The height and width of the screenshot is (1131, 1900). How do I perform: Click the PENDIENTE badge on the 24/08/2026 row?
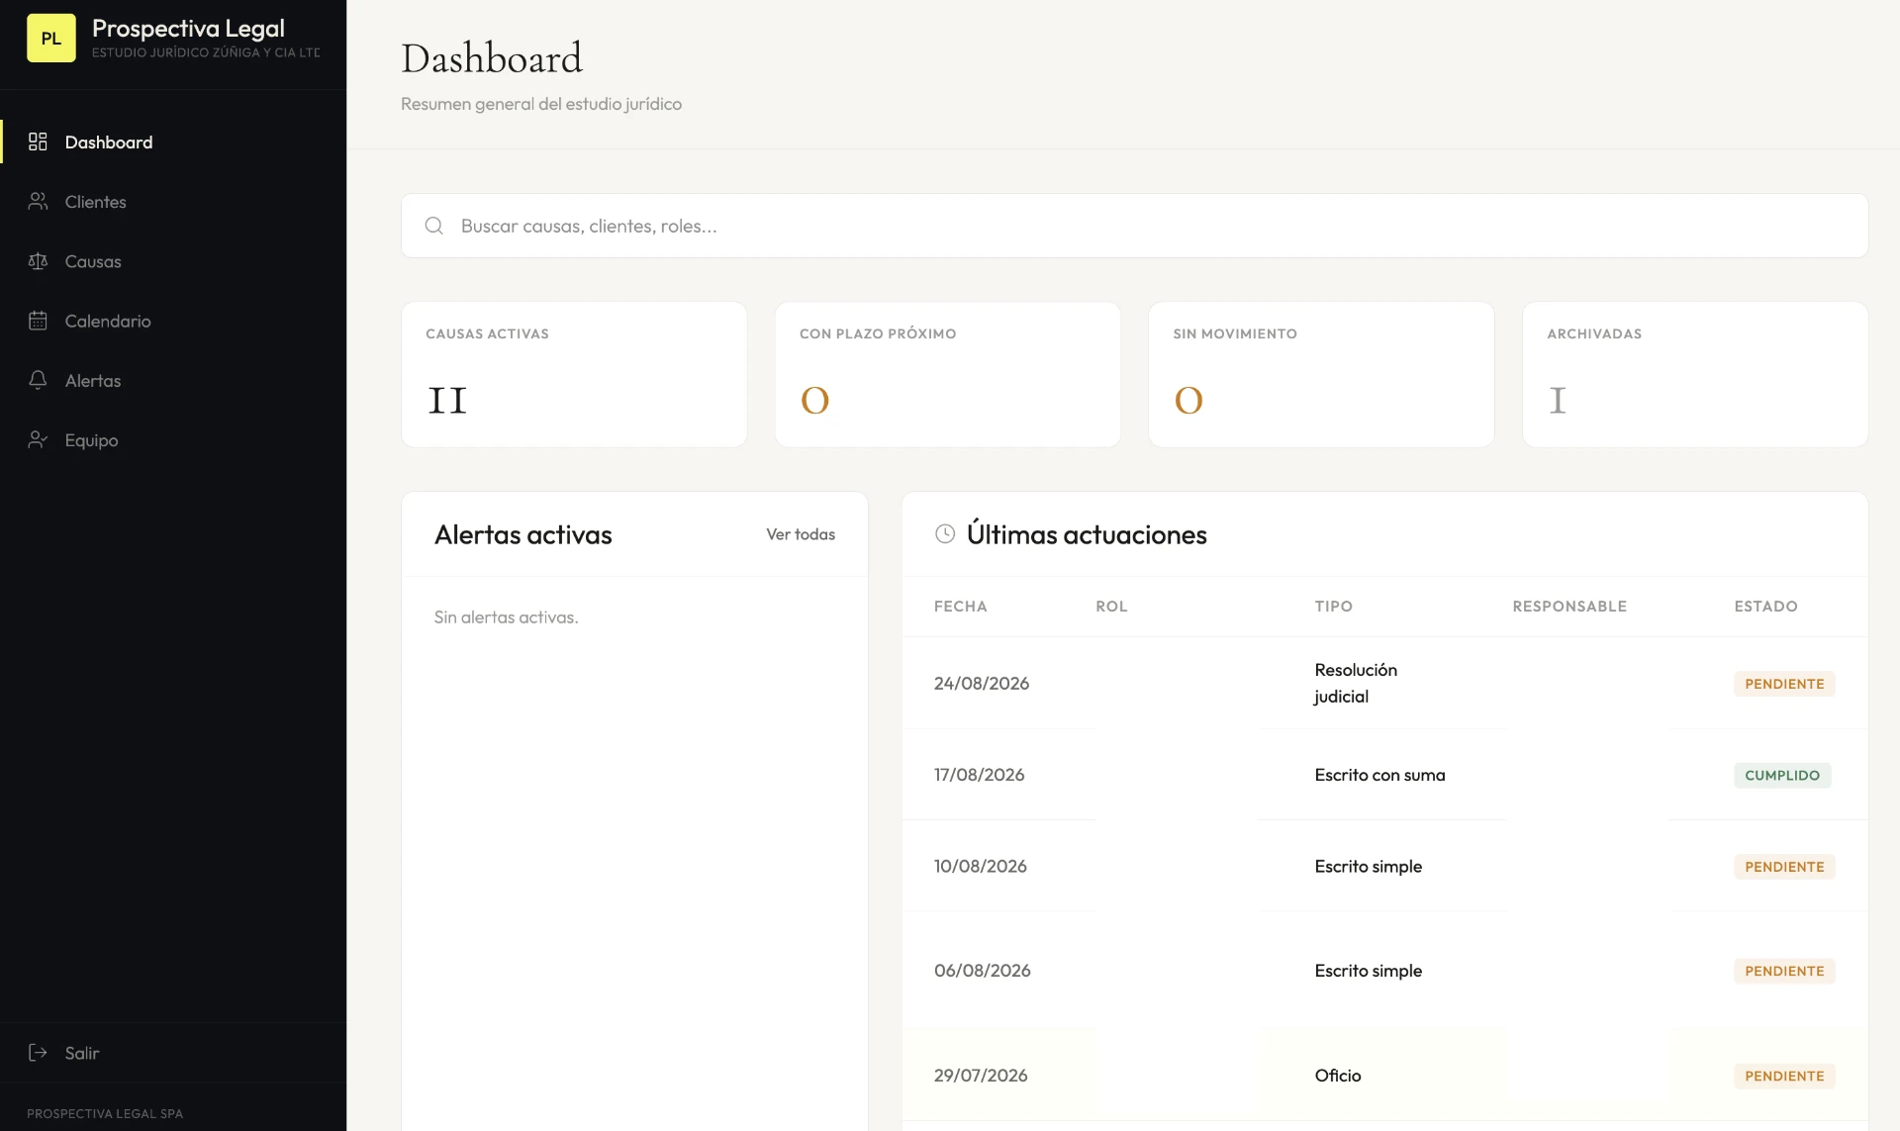(1784, 684)
